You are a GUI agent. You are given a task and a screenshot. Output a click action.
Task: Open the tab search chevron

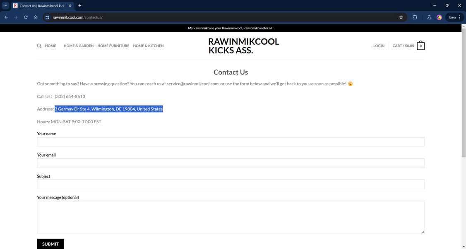[5, 5]
